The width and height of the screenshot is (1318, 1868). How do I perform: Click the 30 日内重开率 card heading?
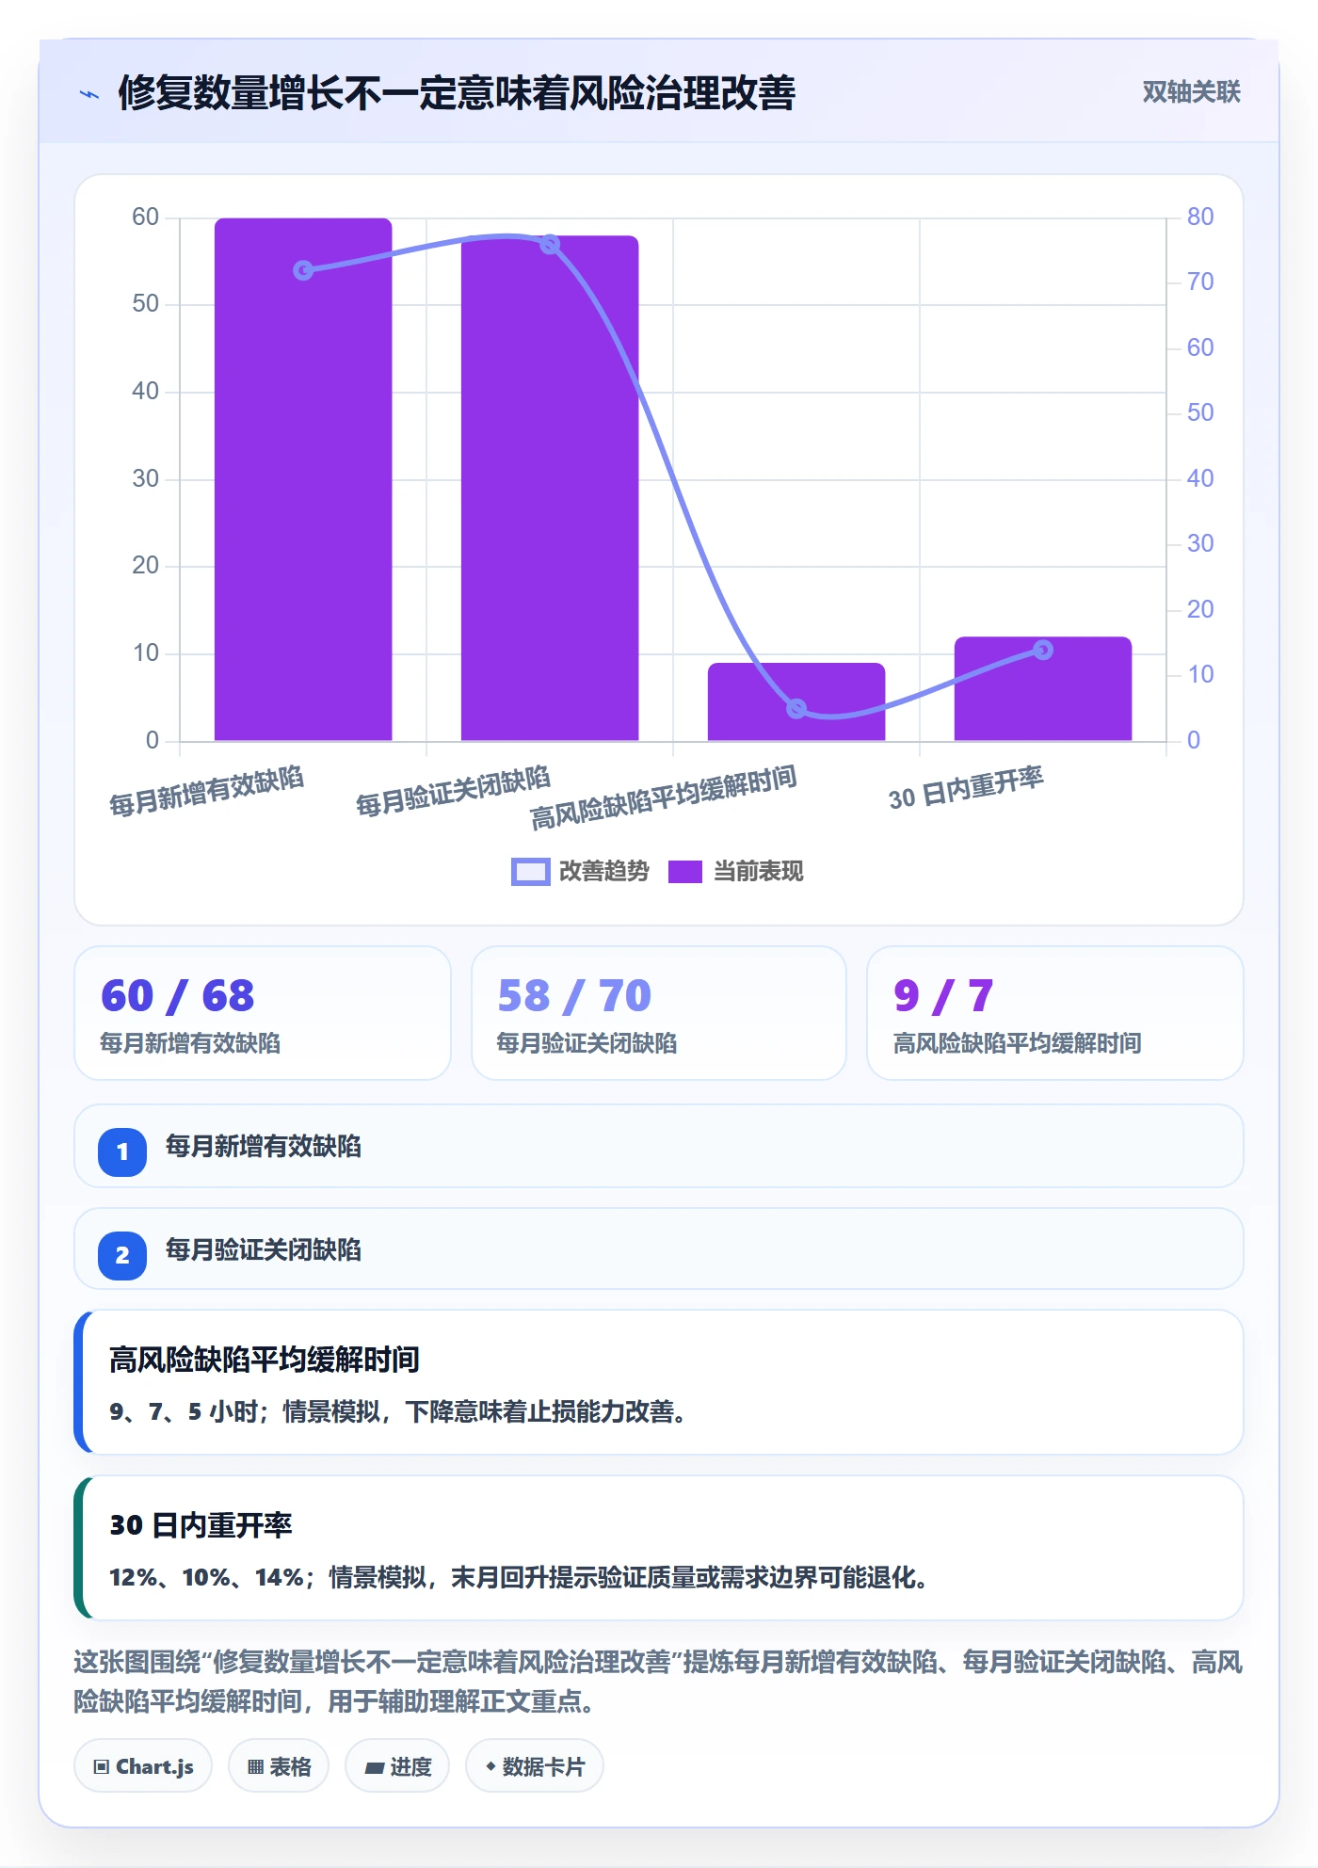201,1525
